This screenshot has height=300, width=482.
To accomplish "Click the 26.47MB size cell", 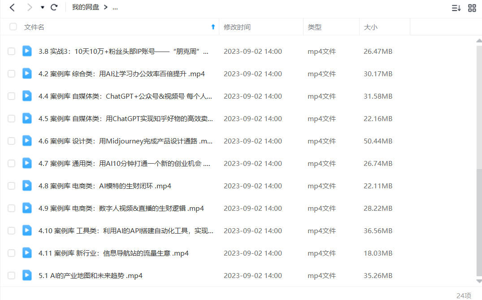I will tap(378, 51).
